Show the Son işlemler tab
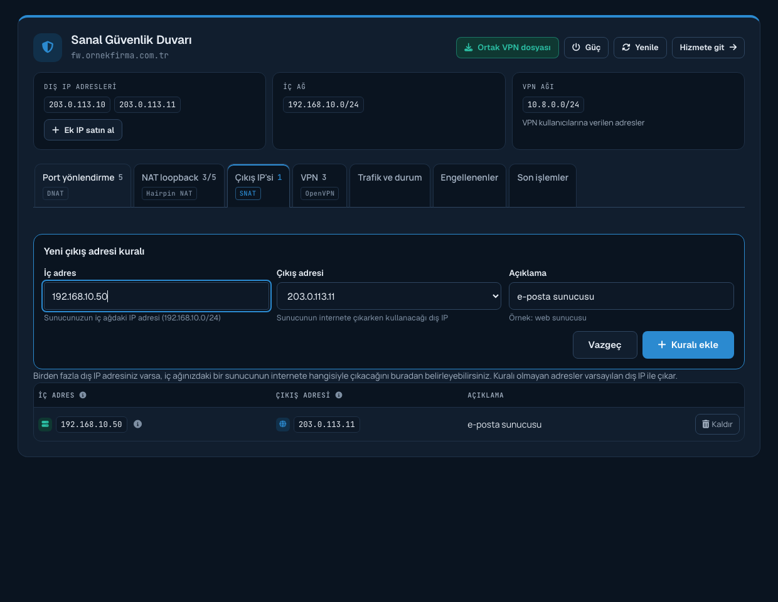Viewport: 778px width, 602px height. coord(543,186)
